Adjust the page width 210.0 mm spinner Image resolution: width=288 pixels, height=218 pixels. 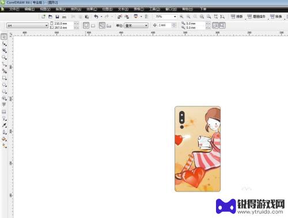tap(76, 24)
